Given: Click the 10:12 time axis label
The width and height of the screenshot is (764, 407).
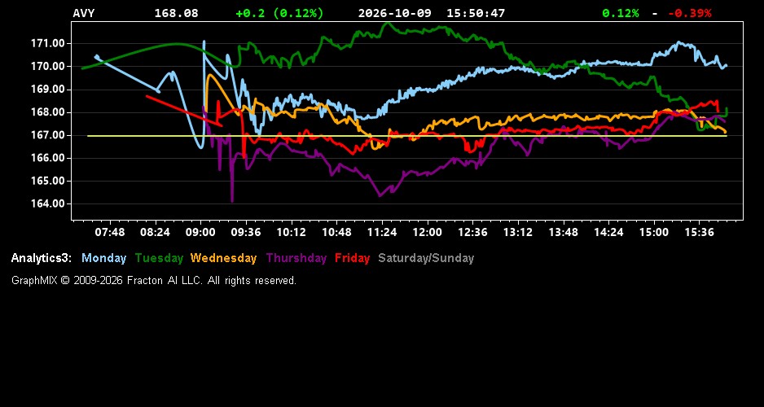Looking at the screenshot, I should (x=292, y=232).
